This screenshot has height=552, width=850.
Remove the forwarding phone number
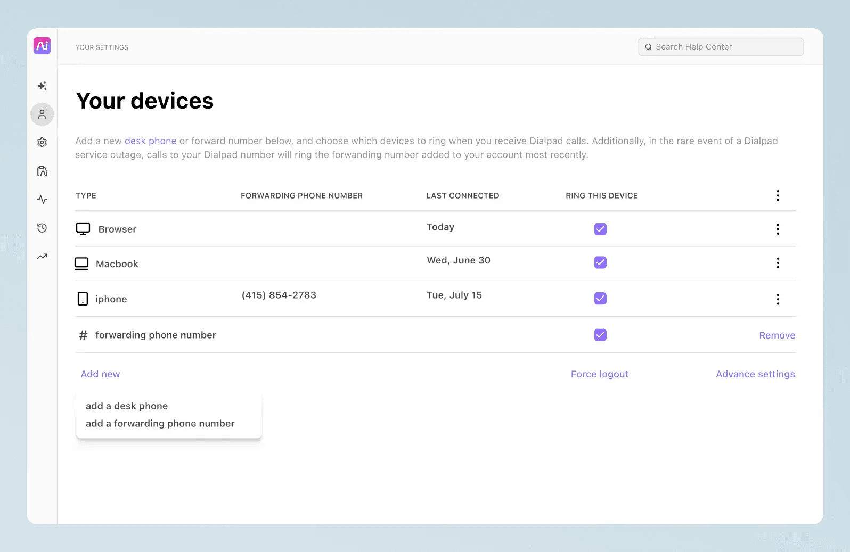[x=777, y=335]
